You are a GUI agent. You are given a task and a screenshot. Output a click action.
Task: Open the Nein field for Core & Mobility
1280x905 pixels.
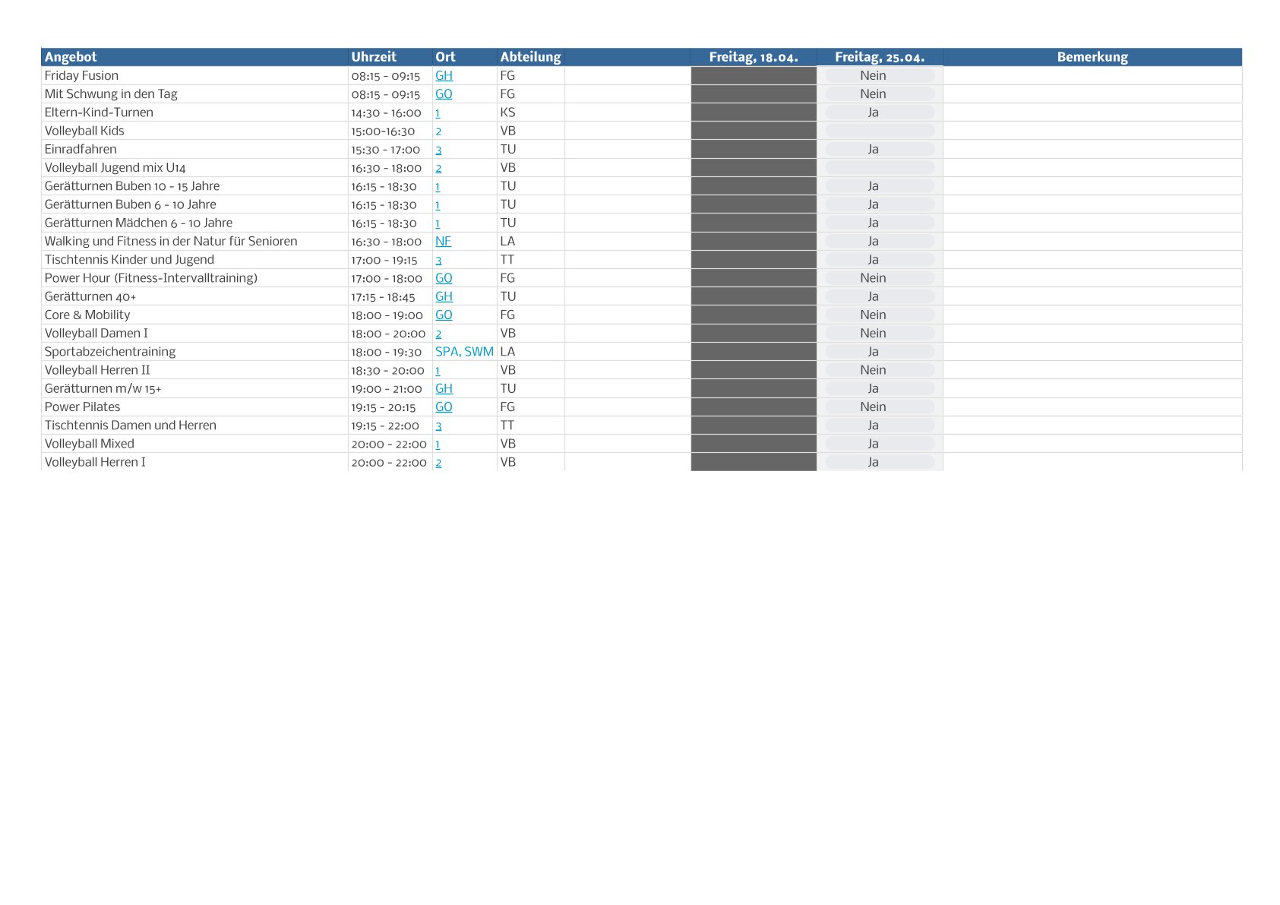point(880,315)
